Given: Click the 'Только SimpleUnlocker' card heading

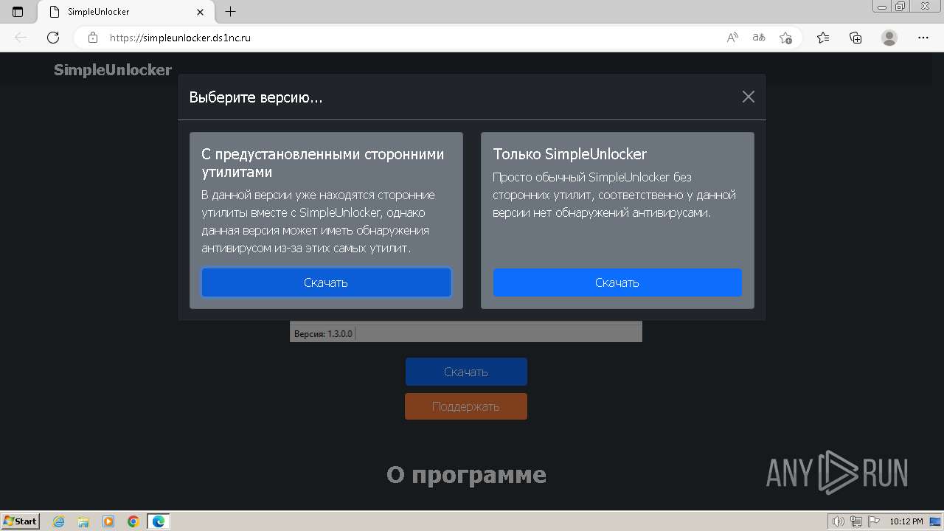Looking at the screenshot, I should pos(569,154).
